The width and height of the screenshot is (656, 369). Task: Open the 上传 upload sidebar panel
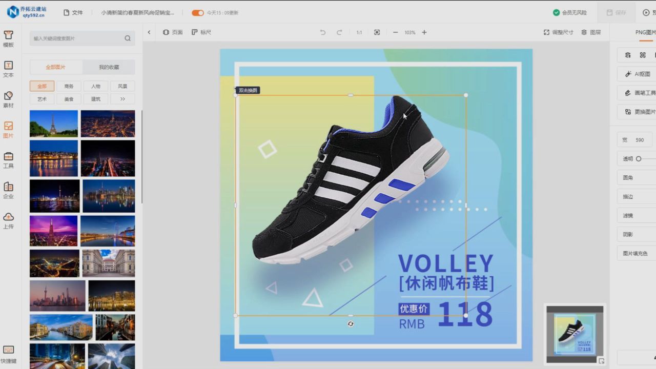pos(8,220)
